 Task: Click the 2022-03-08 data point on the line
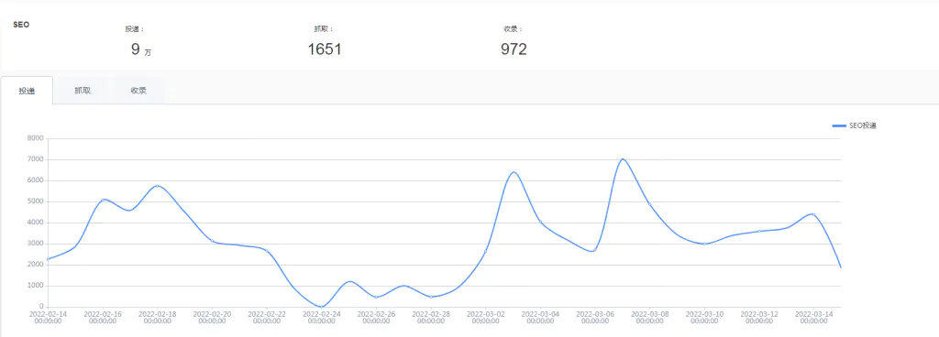pyautogui.click(x=649, y=204)
